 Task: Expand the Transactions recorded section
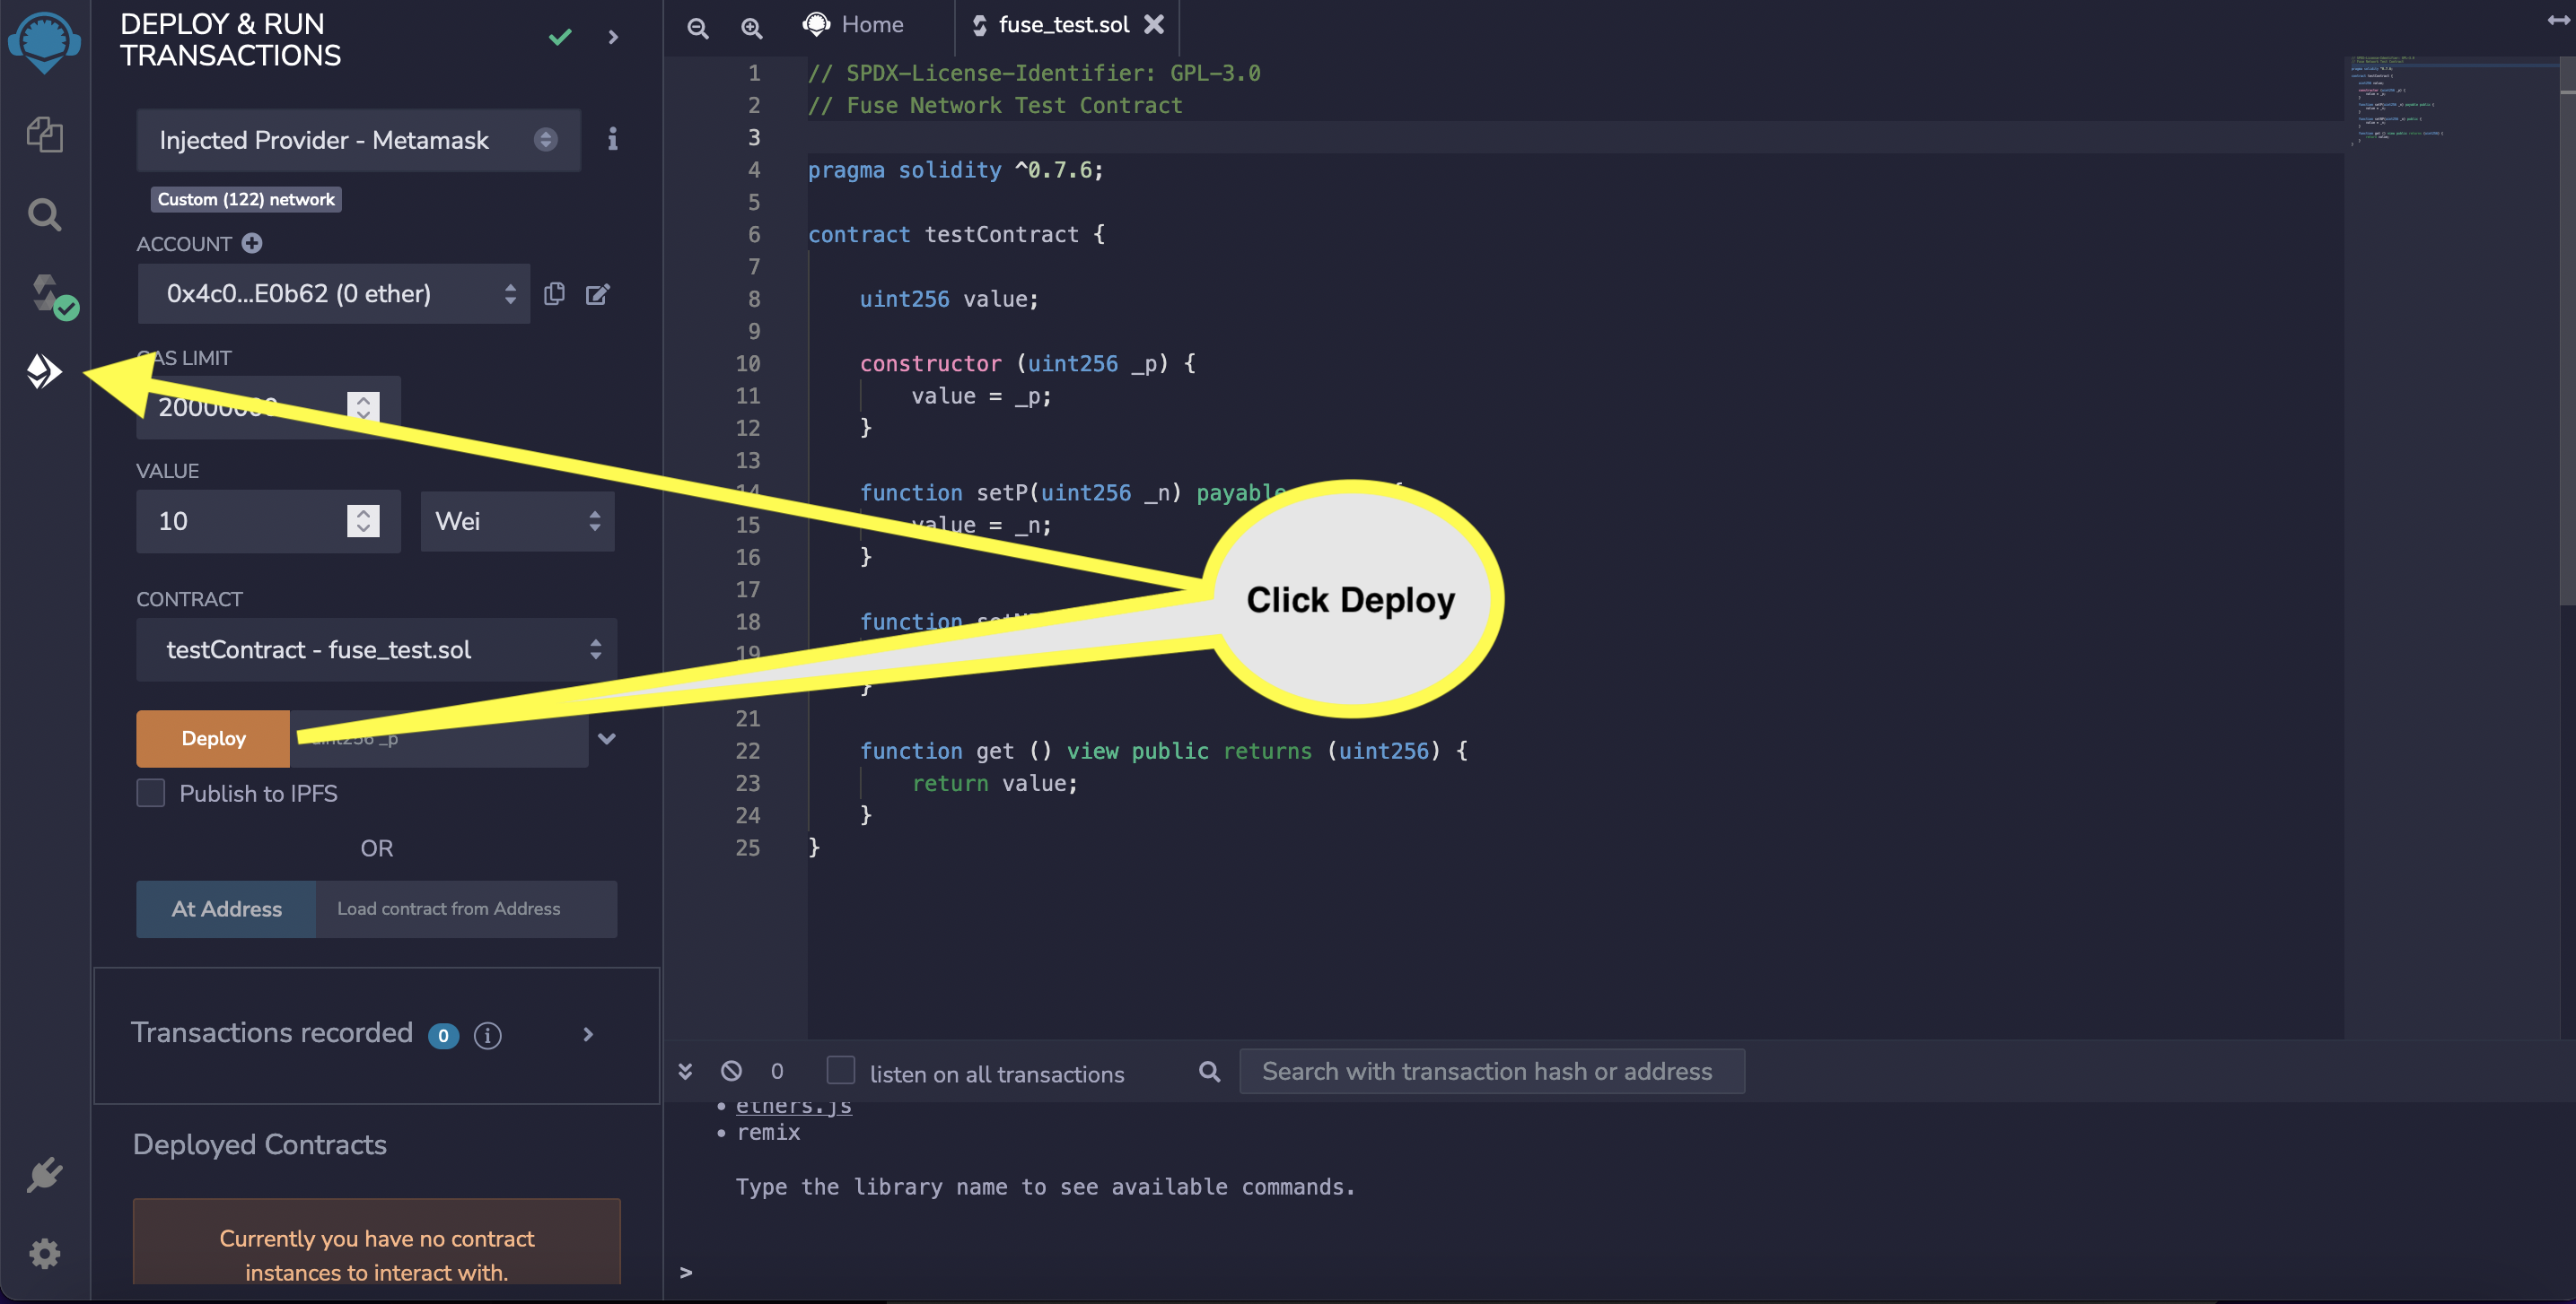pos(588,1034)
